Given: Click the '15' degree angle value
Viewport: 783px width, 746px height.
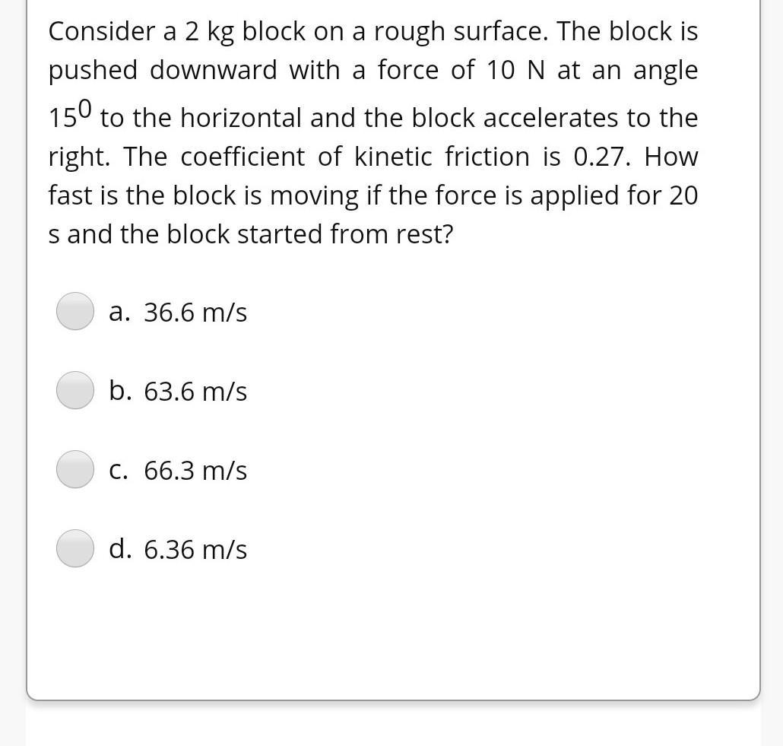Looking at the screenshot, I should [64, 118].
